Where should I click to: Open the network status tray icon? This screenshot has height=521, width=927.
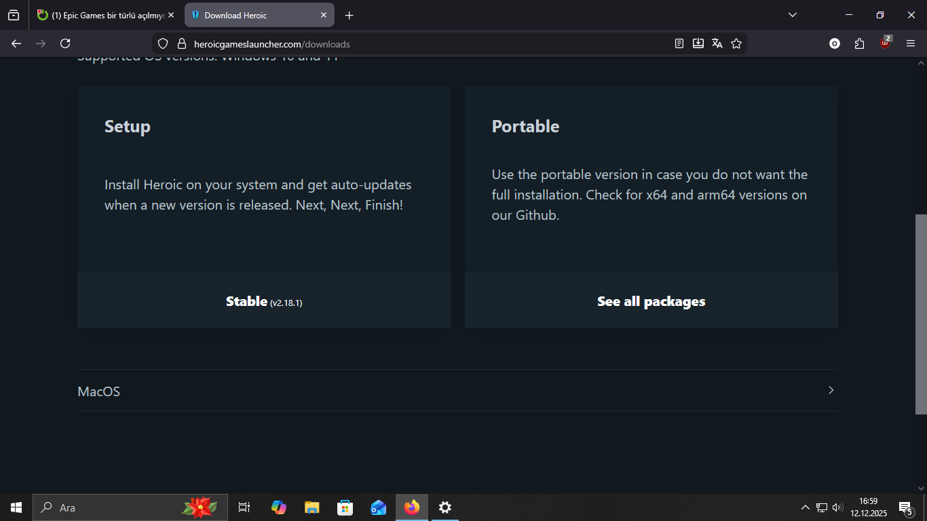click(x=822, y=507)
